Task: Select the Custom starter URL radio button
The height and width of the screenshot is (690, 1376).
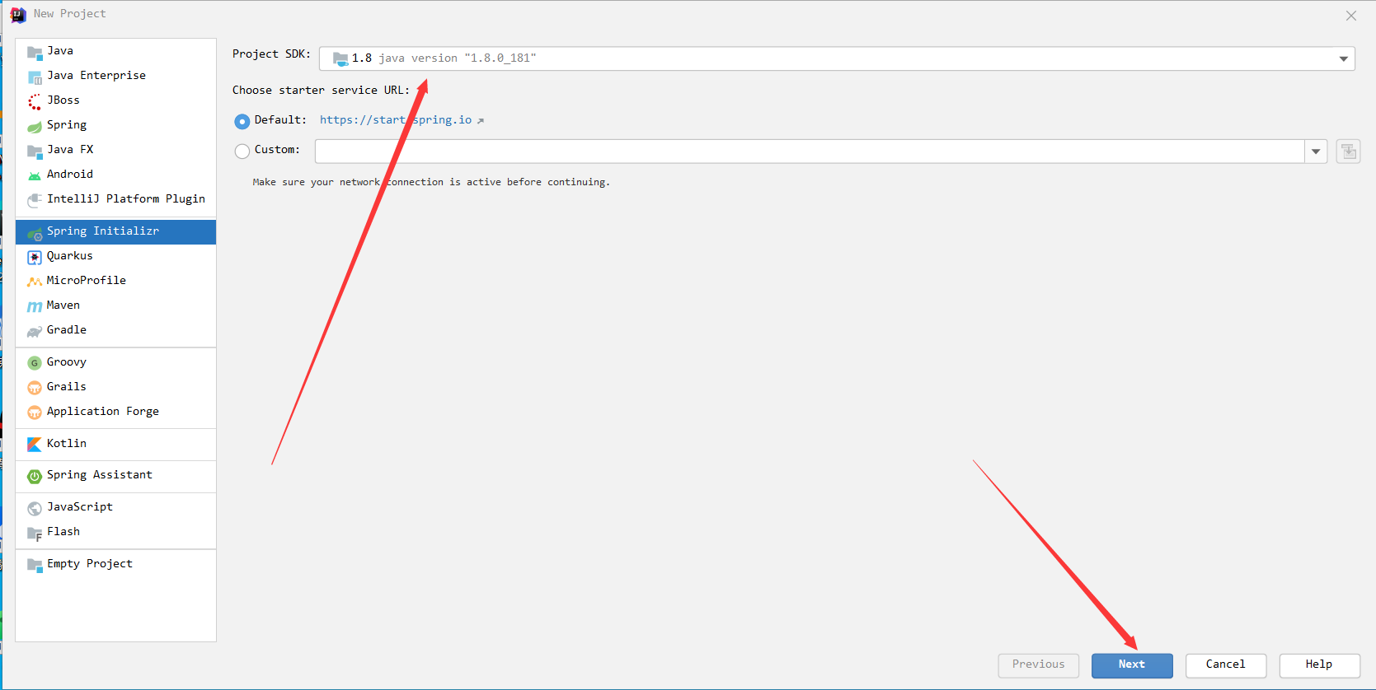Action: (242, 151)
